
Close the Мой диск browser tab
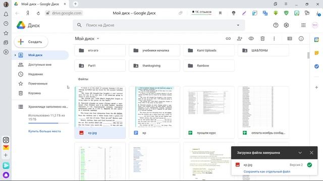[65, 4]
